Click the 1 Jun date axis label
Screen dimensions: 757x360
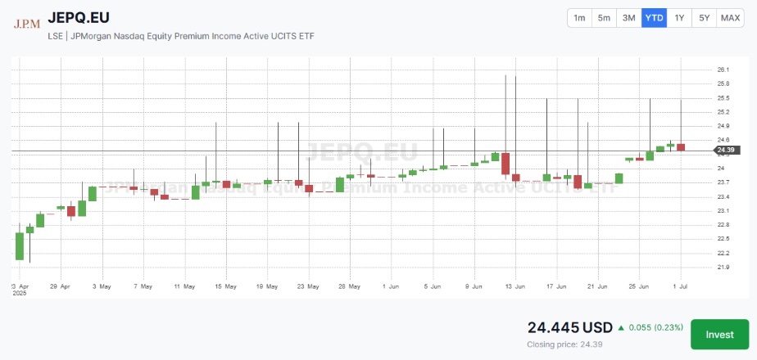click(391, 286)
